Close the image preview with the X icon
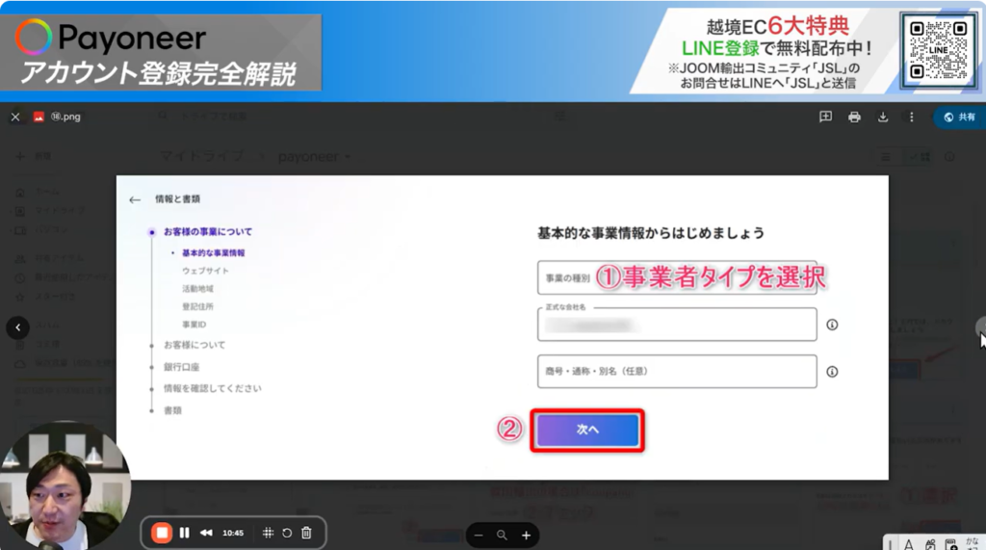The width and height of the screenshot is (986, 550). (15, 117)
